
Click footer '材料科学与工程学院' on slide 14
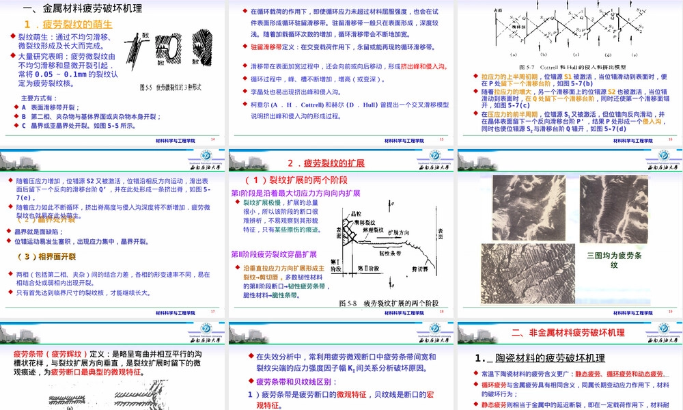tap(176, 141)
